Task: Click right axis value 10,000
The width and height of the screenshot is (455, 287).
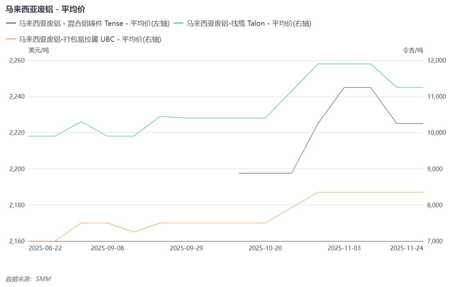Action: 437,133
